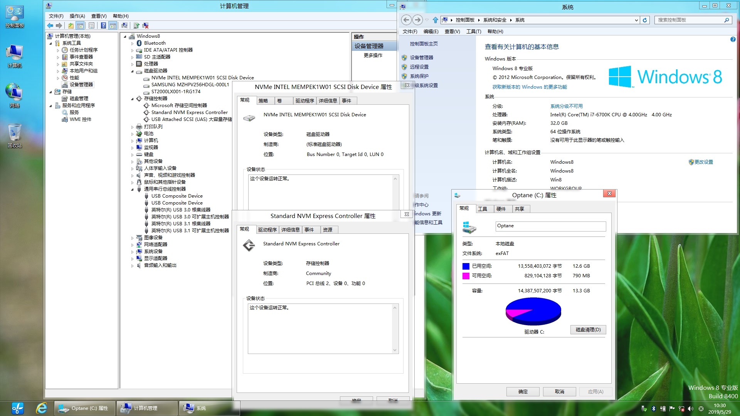This screenshot has height=416, width=740.
Task: Collapse the storage controllers (存储控制器) node
Action: (x=132, y=99)
